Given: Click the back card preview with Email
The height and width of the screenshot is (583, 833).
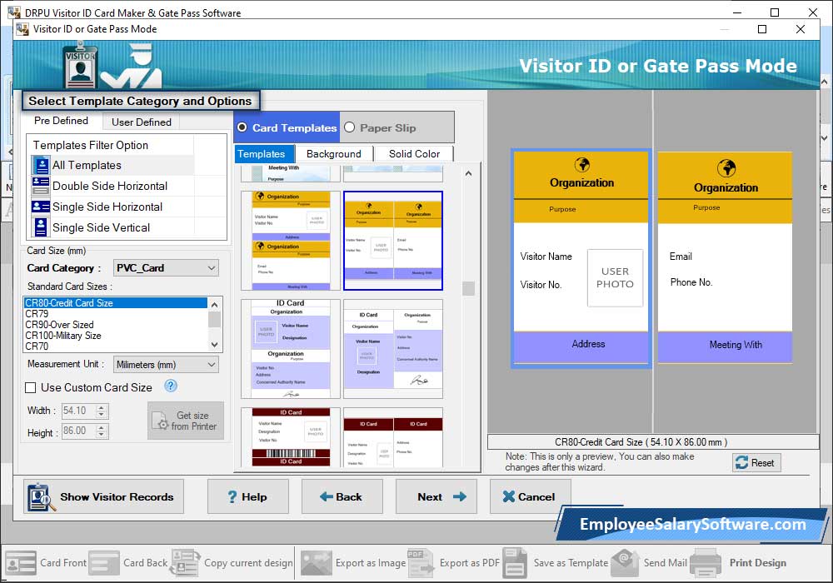Looking at the screenshot, I should (x=726, y=258).
